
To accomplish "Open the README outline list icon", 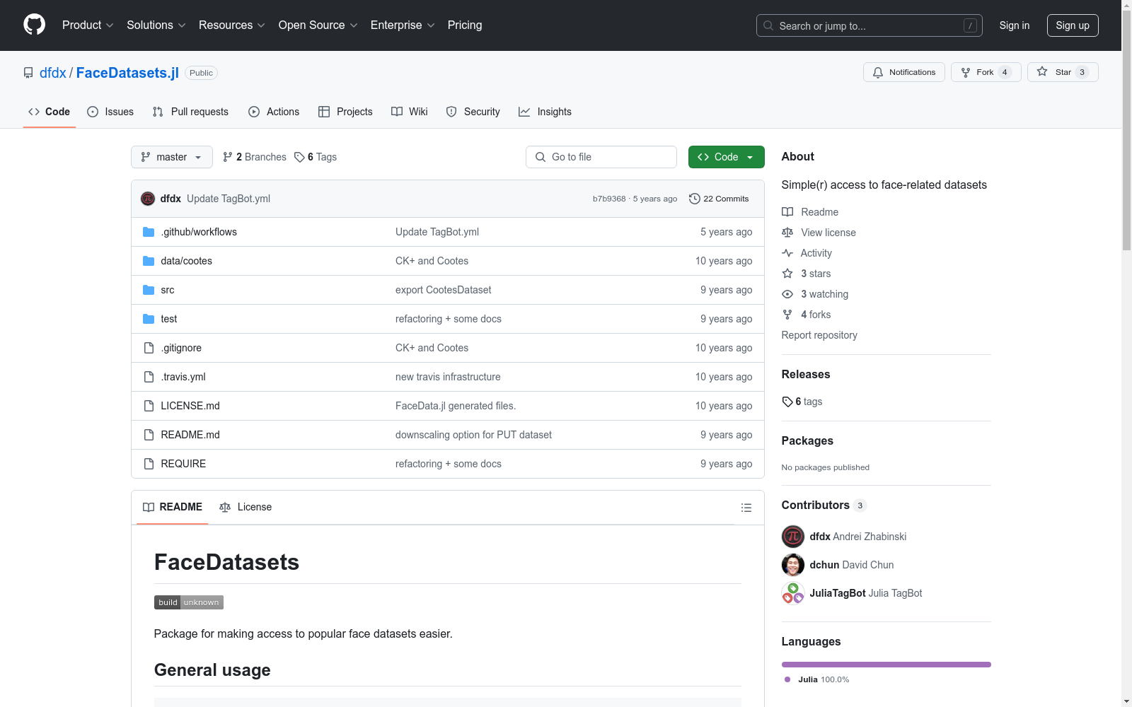I will coord(746,508).
